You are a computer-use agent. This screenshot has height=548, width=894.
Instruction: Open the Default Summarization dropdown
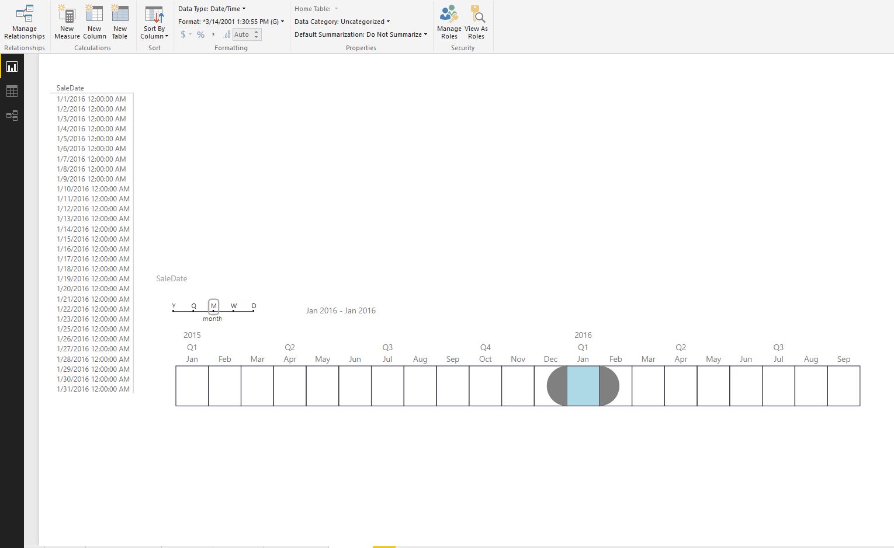click(361, 34)
